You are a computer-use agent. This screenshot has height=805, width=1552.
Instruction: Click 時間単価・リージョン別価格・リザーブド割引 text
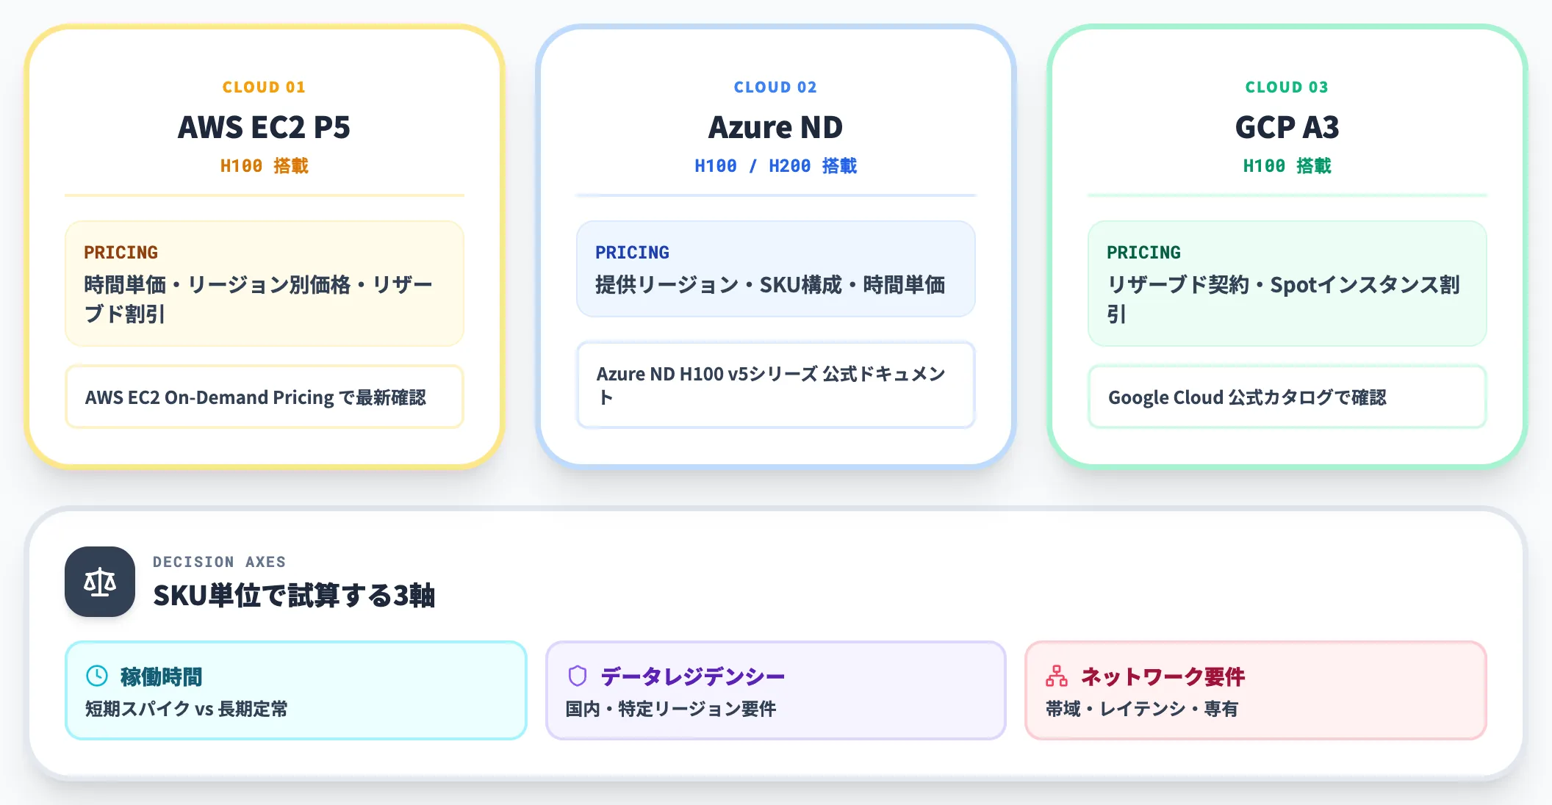[259, 299]
